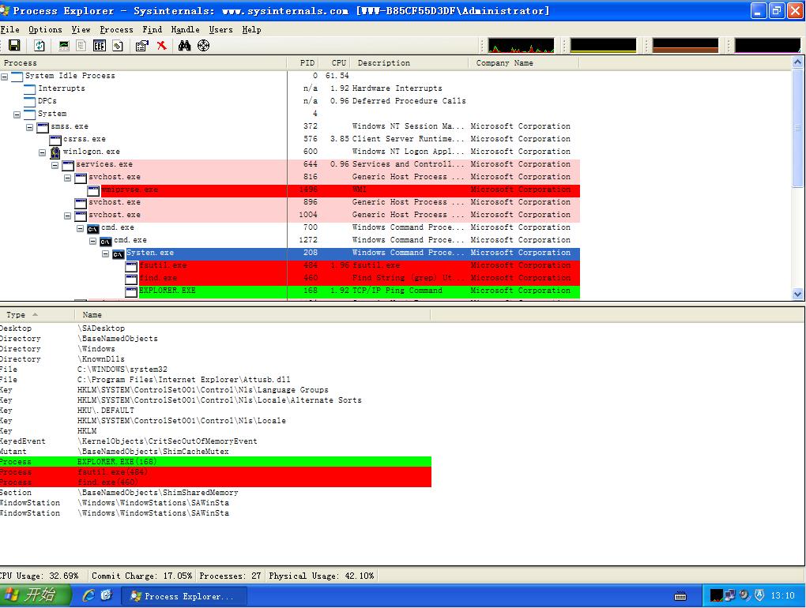Sort by the Company Name column header
The image size is (806, 608).
click(524, 62)
